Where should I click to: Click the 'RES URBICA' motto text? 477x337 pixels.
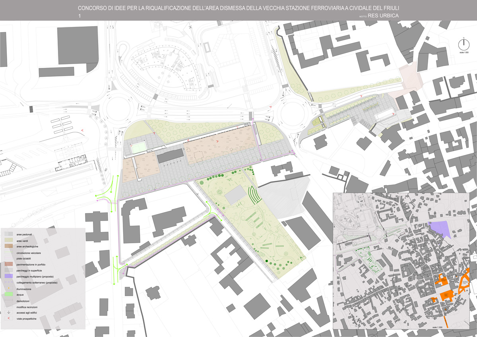coord(383,16)
